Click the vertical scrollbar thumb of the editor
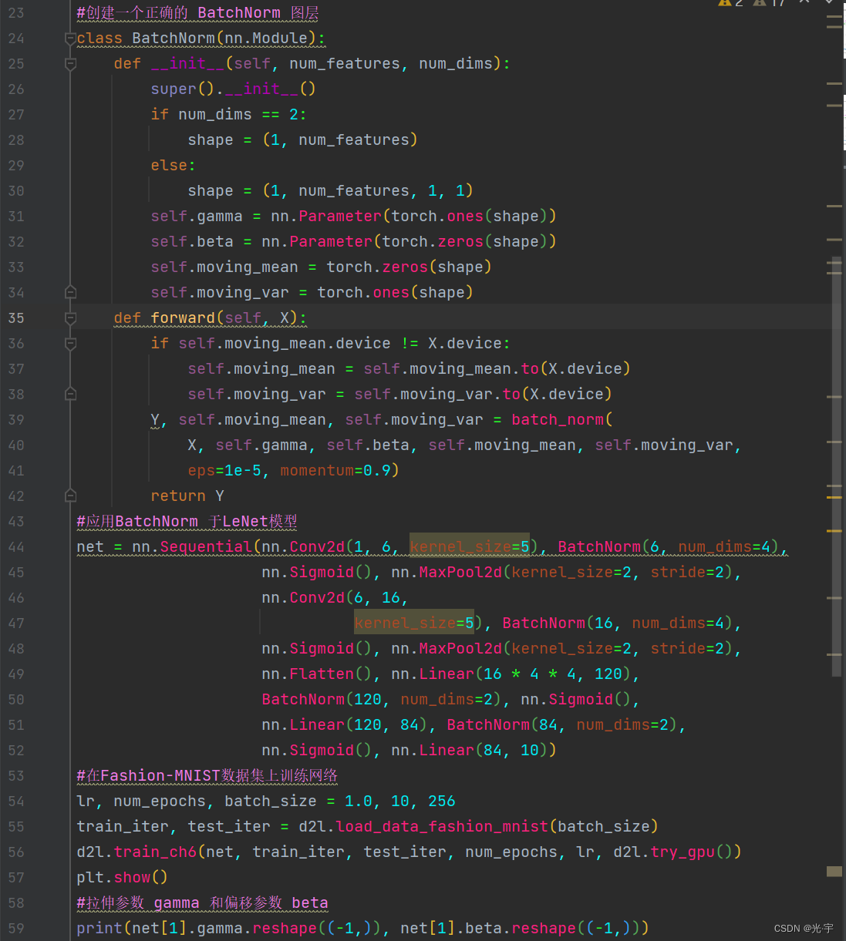This screenshot has height=941, width=846. tap(837, 466)
